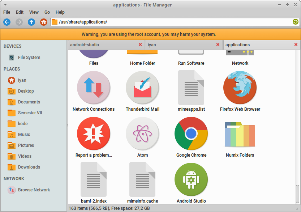Select the mimeinfo.cache file icon
Image resolution: width=301 pixels, height=212 pixels.
coord(142,179)
